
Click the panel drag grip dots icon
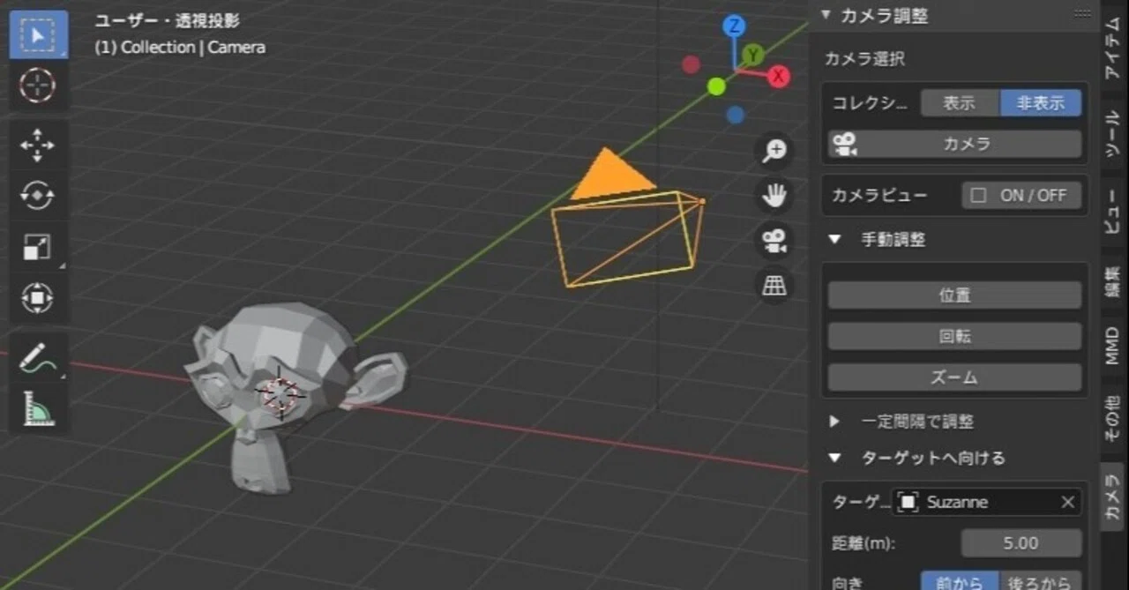[x=1081, y=14]
